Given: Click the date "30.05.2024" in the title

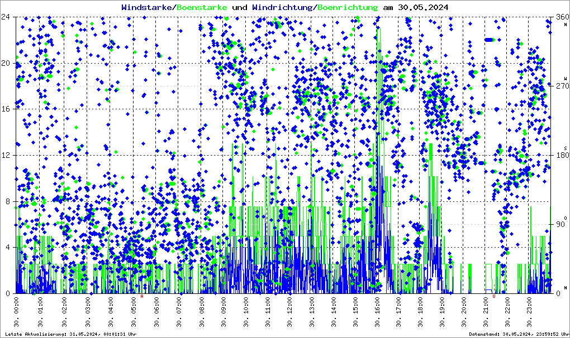Looking at the screenshot, I should (423, 7).
